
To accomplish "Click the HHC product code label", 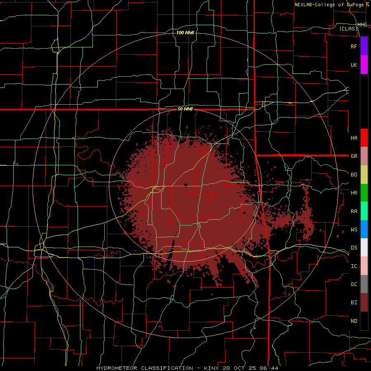I will pos(362,25).
